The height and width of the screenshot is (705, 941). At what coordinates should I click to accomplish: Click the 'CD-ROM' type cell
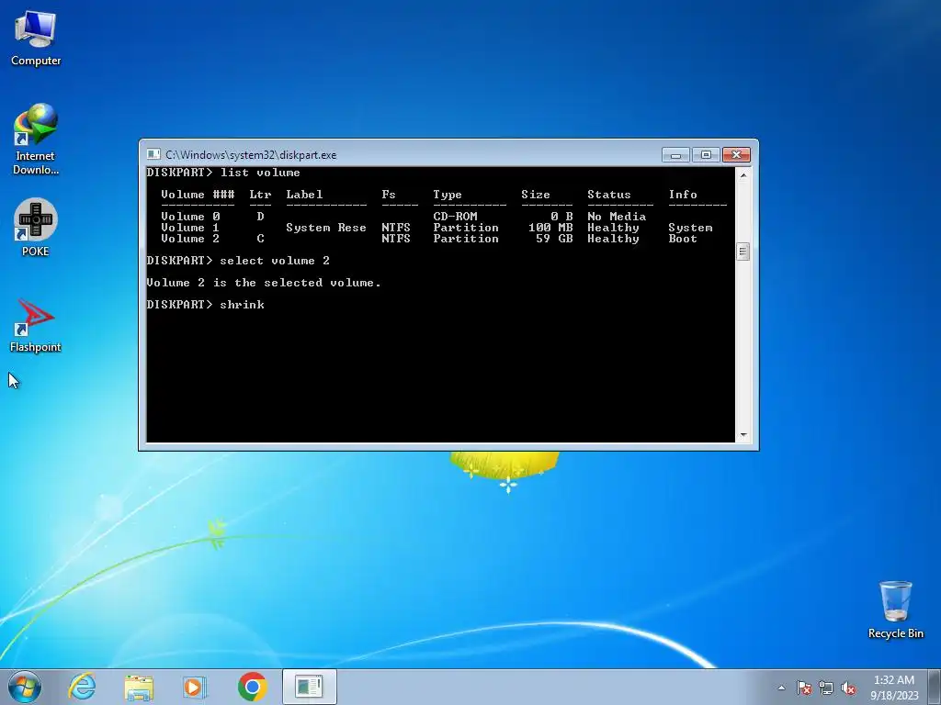click(455, 217)
